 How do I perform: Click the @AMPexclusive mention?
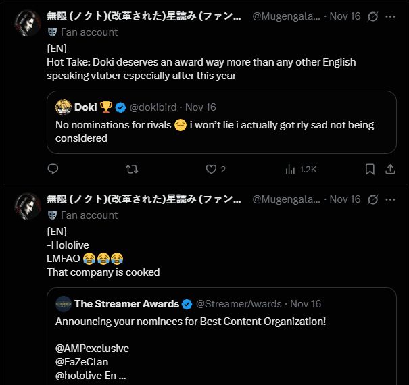(92, 349)
